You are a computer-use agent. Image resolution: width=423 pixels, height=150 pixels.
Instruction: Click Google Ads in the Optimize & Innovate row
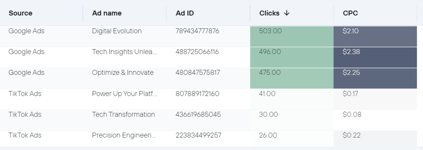point(26,73)
